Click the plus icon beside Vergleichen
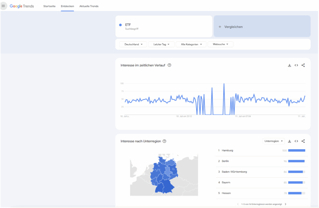The image size is (319, 208). click(220, 27)
